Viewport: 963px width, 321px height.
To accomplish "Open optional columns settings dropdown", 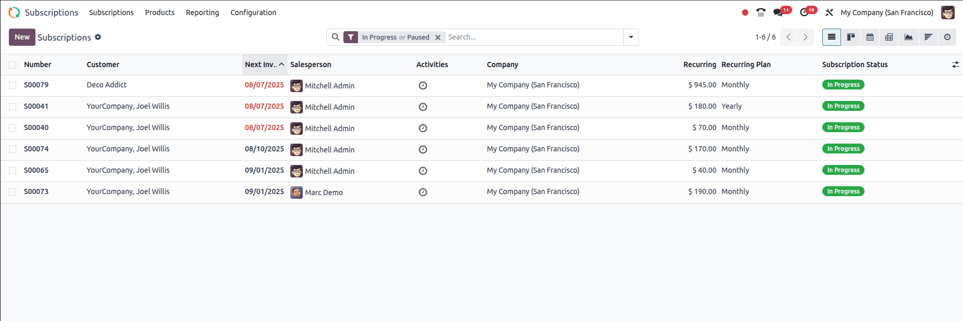I will [x=955, y=65].
